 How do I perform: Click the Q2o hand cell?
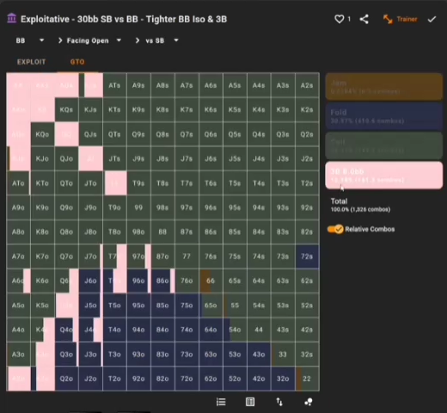pos(66,379)
